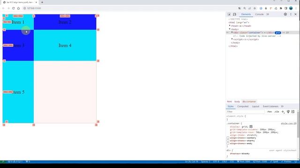Select the html lang="en" line
The height and width of the screenshot is (168, 300).
(x=239, y=22)
